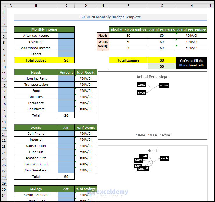Viewport: 215px width, 202px height.
Task: Click the blue After-tax Income input cell
Action: tap(66, 36)
